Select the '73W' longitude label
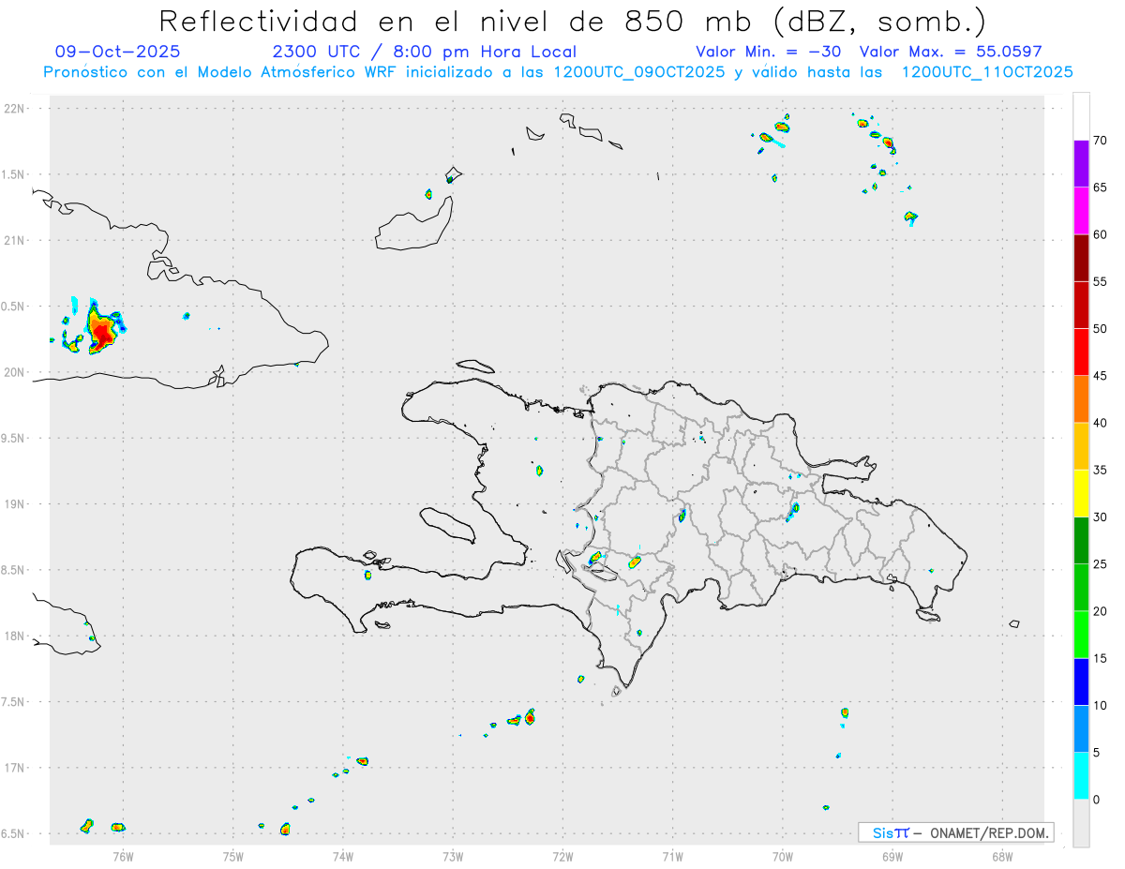The image size is (1125, 869). pos(453,856)
